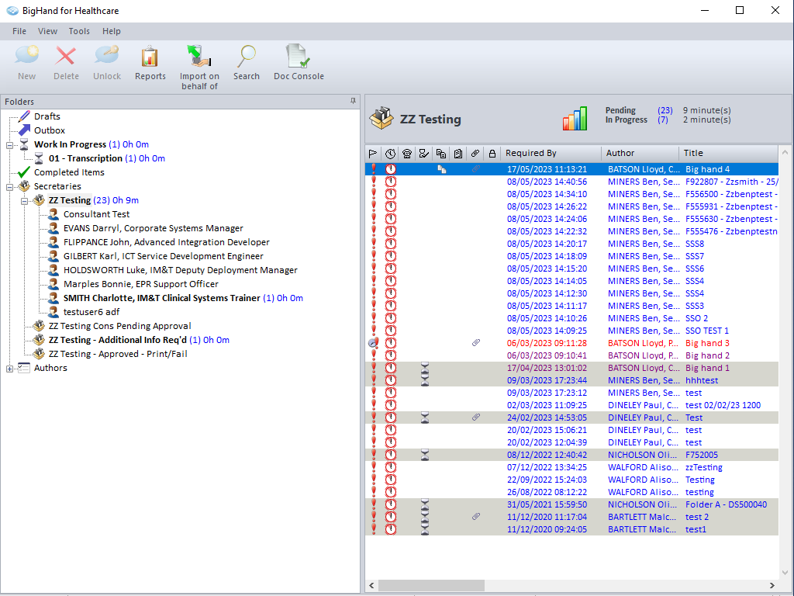This screenshot has width=794, height=596.
Task: Select the F922807 - Zzsmith dictation row
Action: click(x=571, y=182)
